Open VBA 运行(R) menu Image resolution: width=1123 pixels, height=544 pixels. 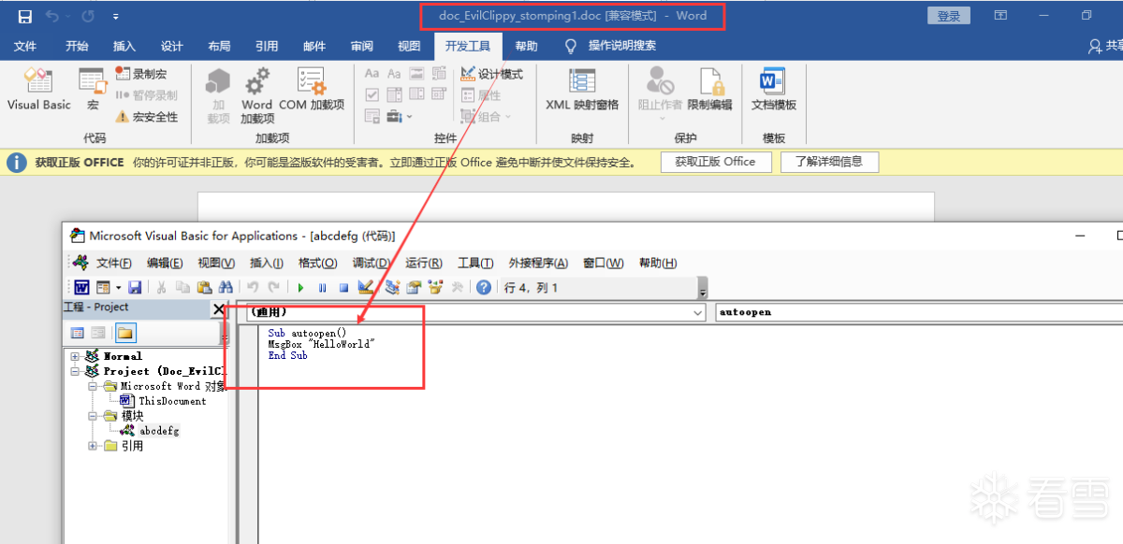click(x=424, y=263)
